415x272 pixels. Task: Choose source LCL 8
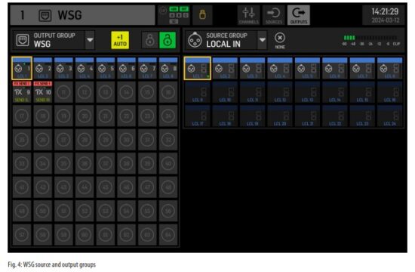[390, 68]
